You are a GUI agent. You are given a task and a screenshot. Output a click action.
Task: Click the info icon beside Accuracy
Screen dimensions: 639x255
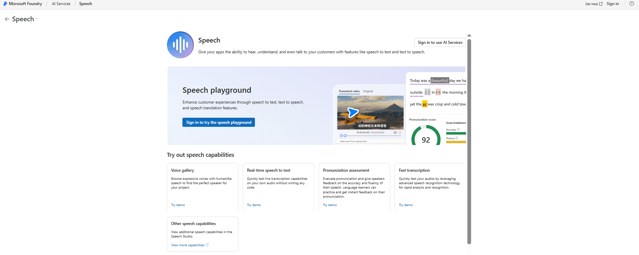click(458, 130)
